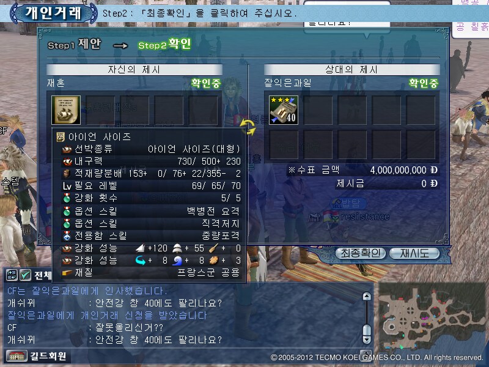Select the 전체 chat tab
This screenshot has width=489, height=367.
pos(43,275)
